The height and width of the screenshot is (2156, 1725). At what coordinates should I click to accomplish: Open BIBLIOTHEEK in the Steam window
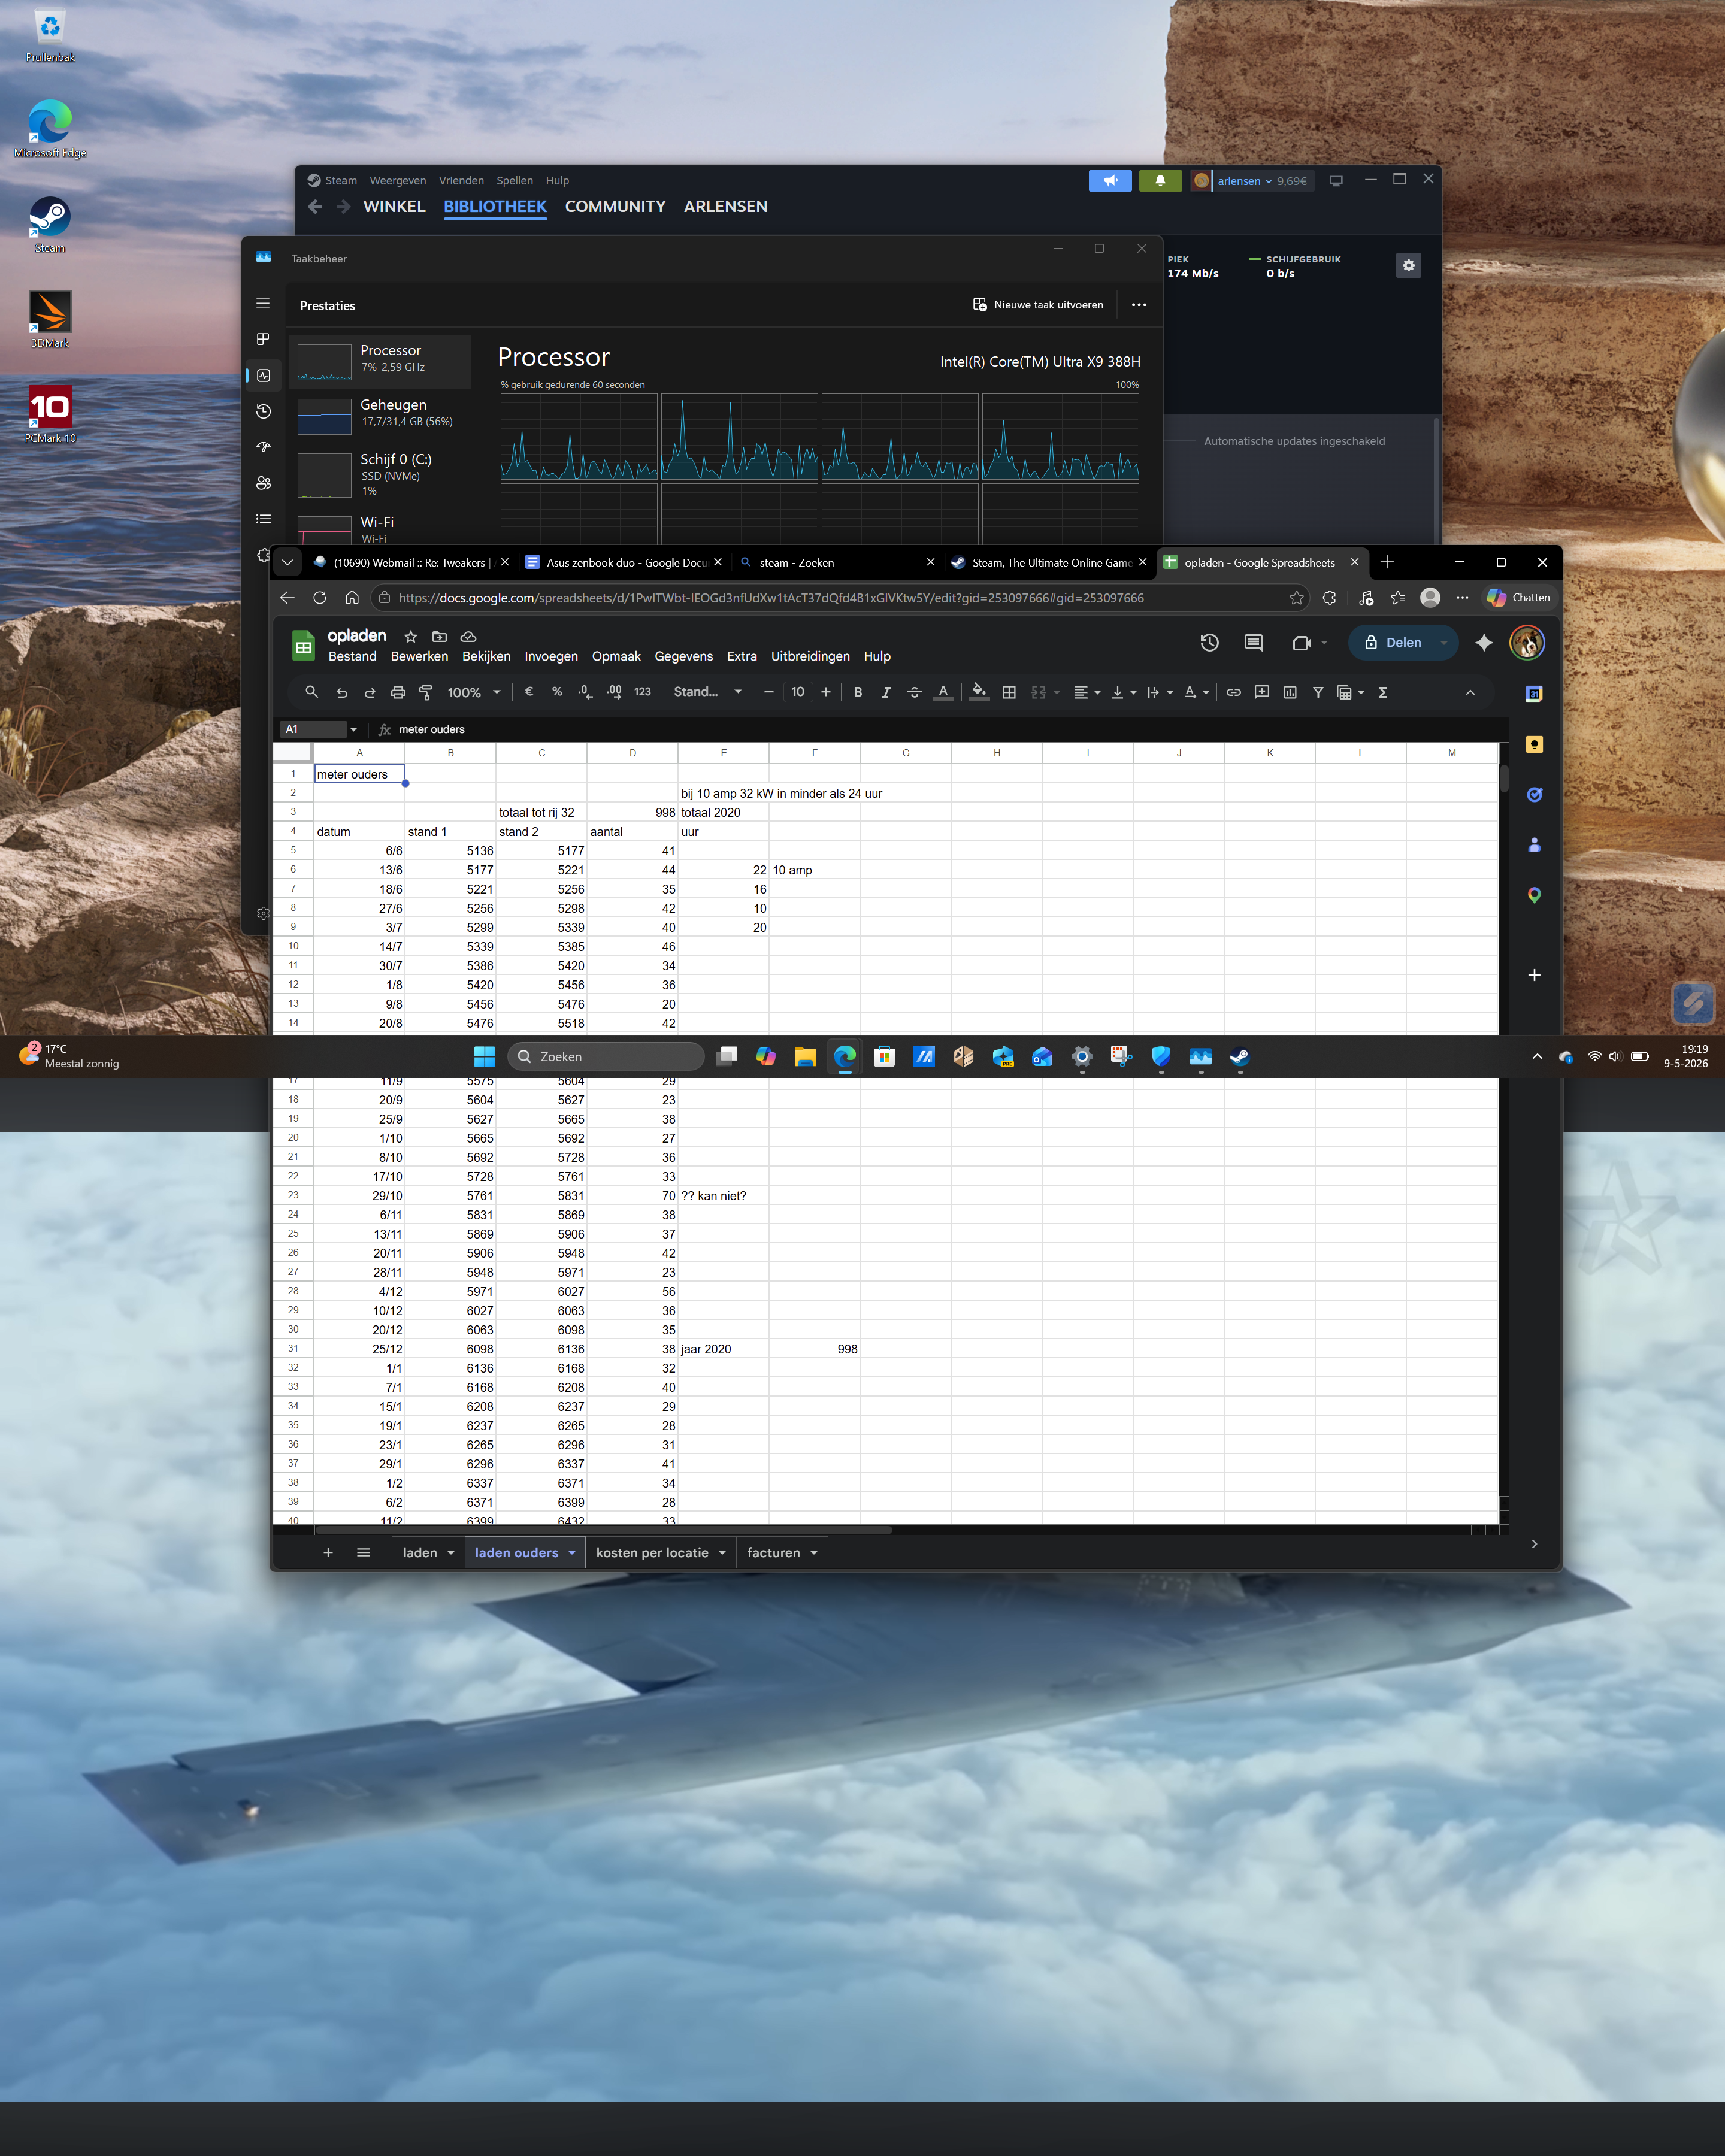pyautogui.click(x=495, y=206)
